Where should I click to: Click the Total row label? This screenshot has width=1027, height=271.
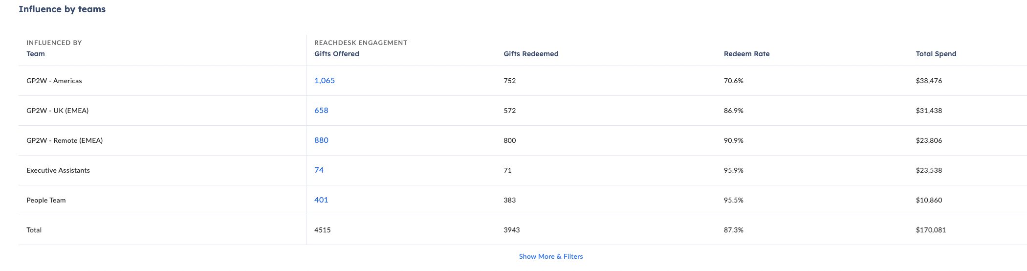34,230
